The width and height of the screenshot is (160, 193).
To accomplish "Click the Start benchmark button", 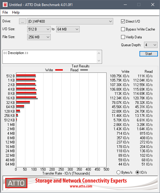I will (x=149, y=54).
